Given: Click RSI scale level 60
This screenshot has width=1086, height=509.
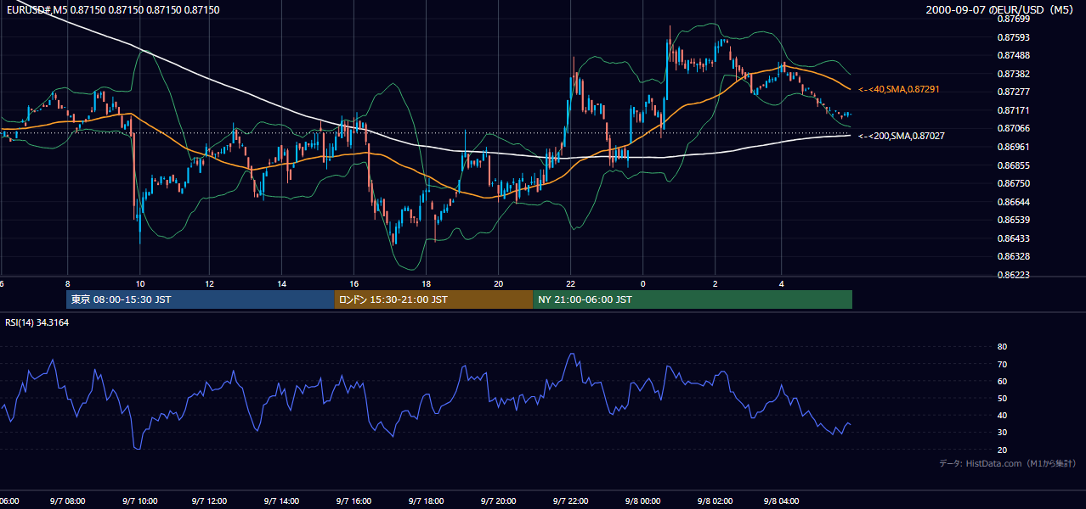Looking at the screenshot, I should pos(1002,381).
